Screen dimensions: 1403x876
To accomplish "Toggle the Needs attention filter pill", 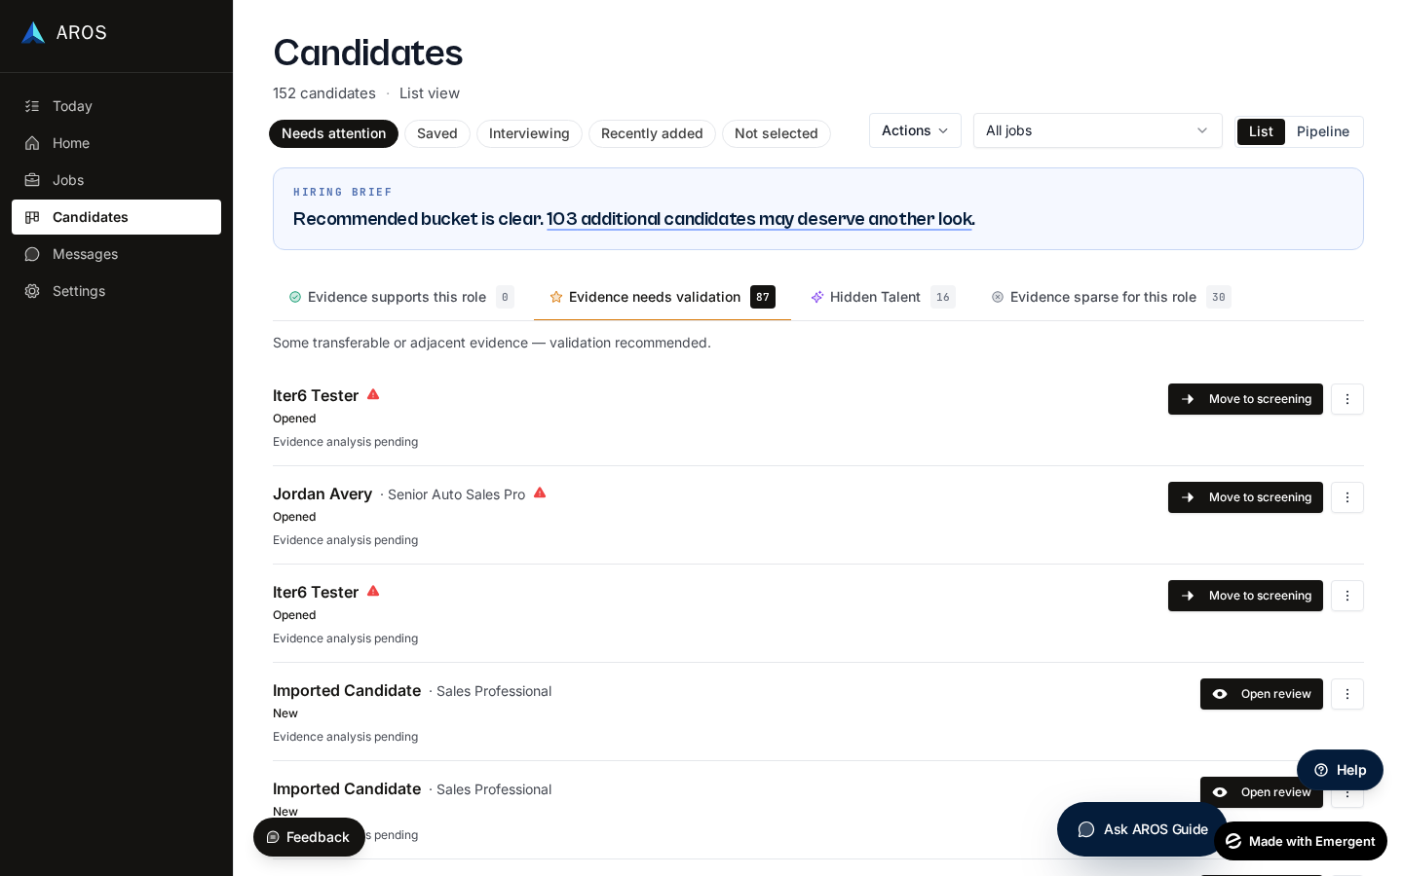I will 333,133.
